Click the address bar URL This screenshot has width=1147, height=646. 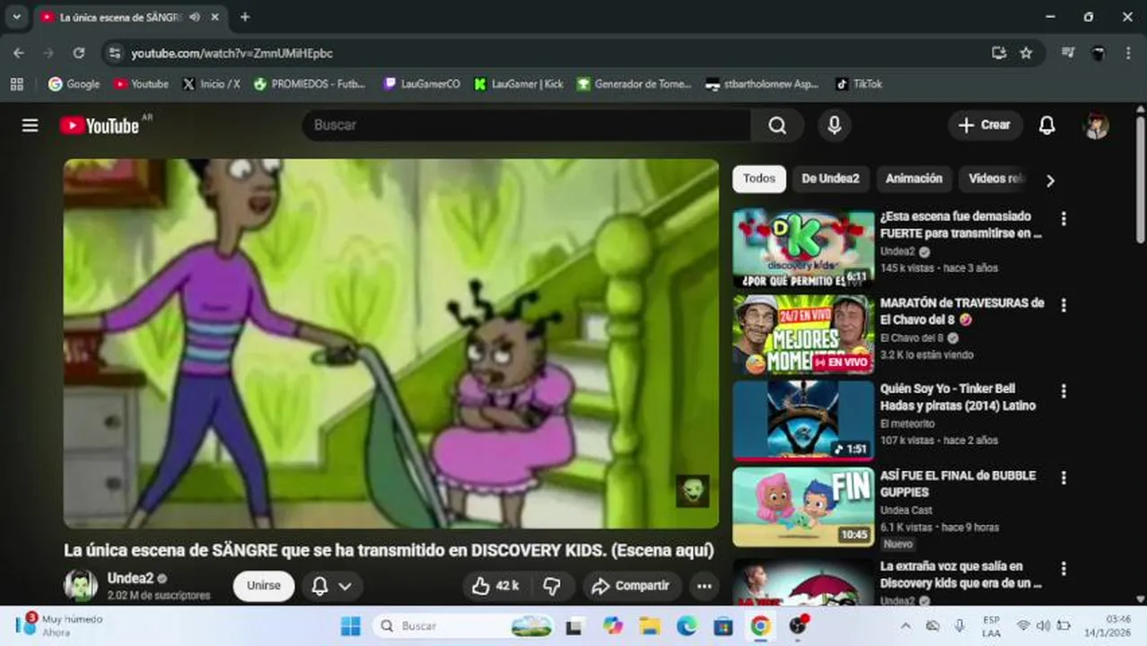tap(232, 54)
